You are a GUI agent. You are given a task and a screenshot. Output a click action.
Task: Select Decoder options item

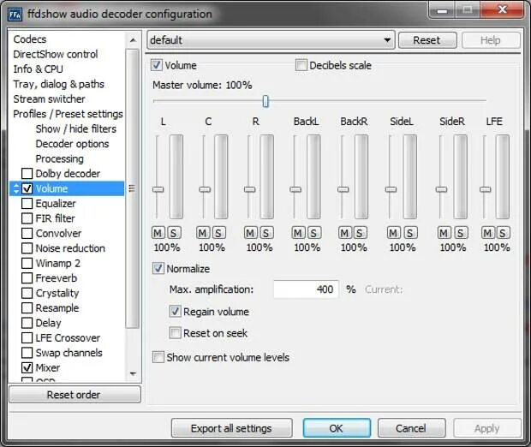[73, 144]
